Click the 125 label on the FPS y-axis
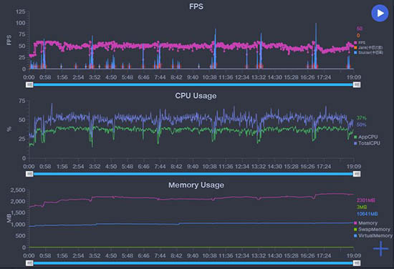The width and height of the screenshot is (394, 269). coord(20,11)
